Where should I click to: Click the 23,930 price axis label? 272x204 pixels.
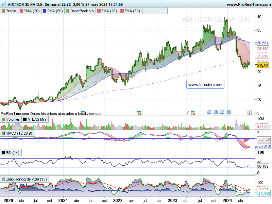262,61
